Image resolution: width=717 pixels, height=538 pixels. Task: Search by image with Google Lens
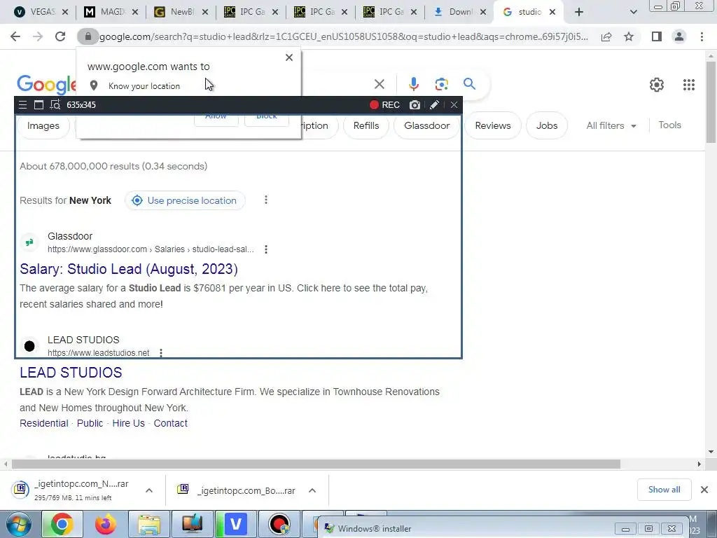click(441, 84)
